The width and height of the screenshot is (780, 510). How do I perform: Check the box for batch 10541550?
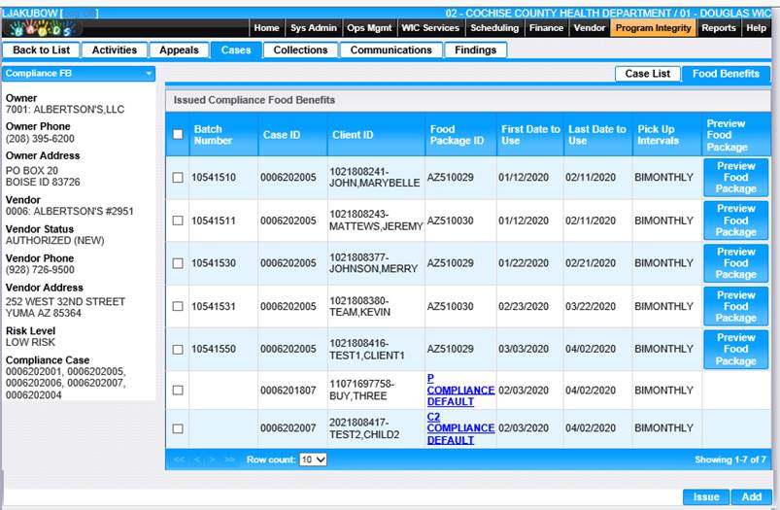[x=178, y=350]
